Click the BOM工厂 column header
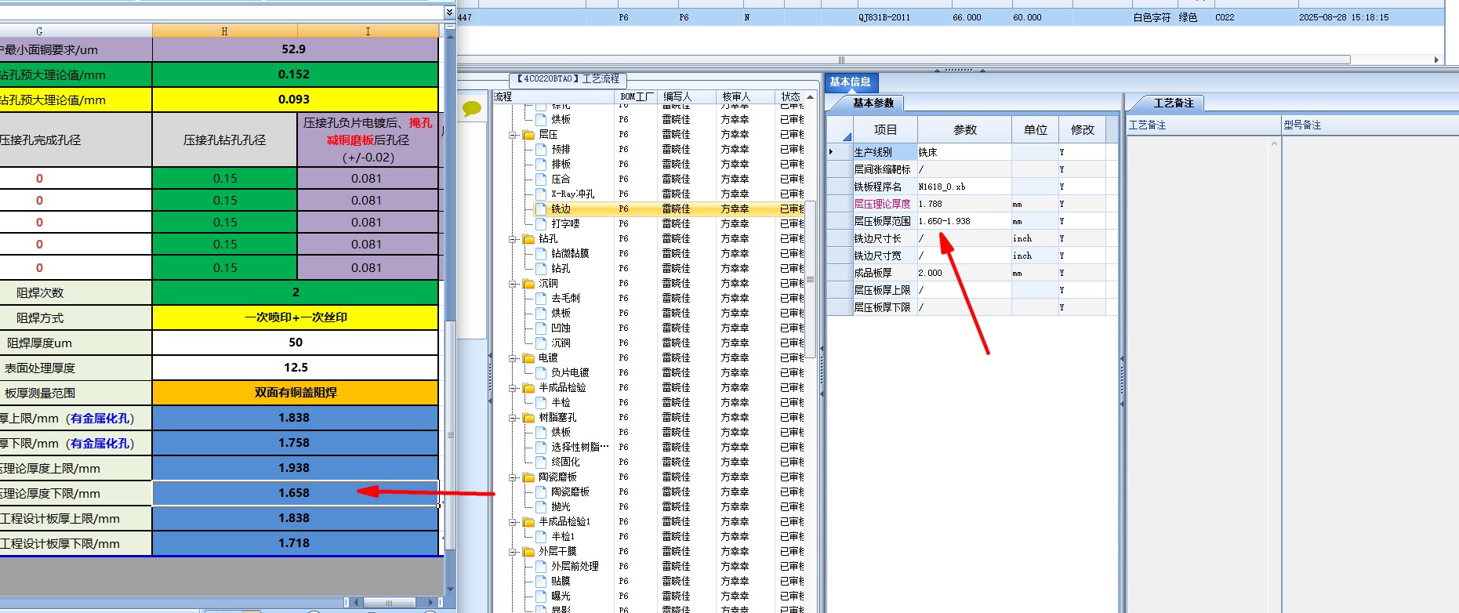The width and height of the screenshot is (1459, 613). coord(637,96)
